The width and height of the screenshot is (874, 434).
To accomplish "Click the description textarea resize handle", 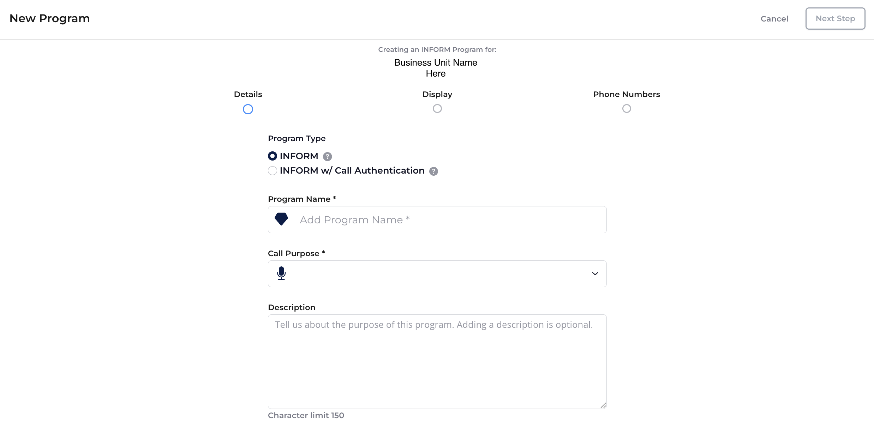I will pyautogui.click(x=603, y=405).
